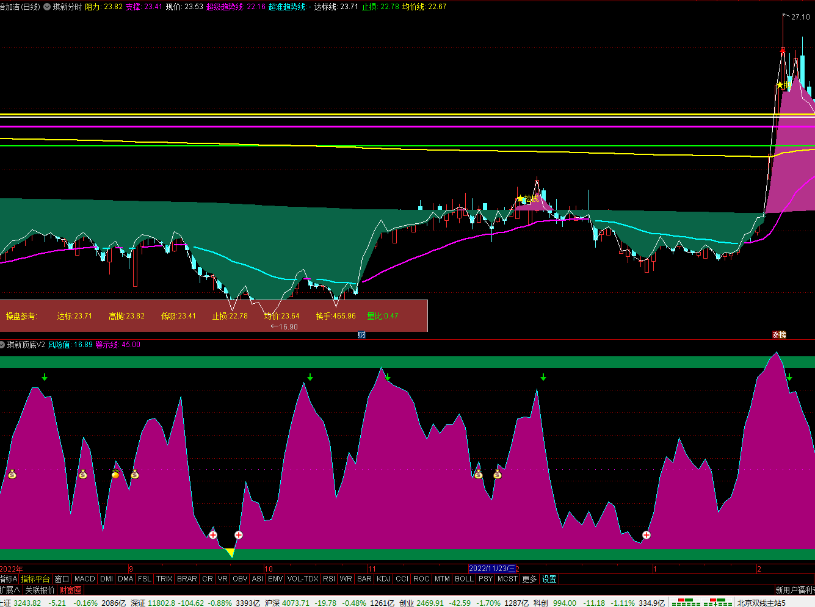Open the 设置 settings tab
The width and height of the screenshot is (815, 607).
tap(549, 579)
